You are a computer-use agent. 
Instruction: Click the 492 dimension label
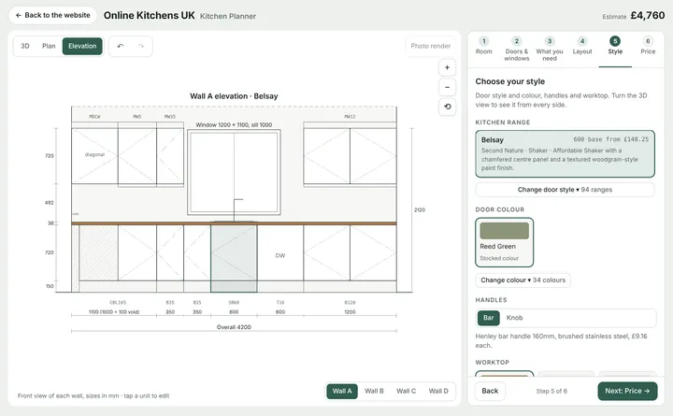[x=49, y=203]
